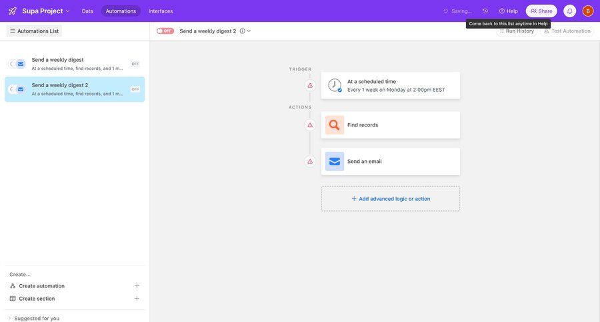Click the Create automation branch icon
600x322 pixels.
click(13, 285)
